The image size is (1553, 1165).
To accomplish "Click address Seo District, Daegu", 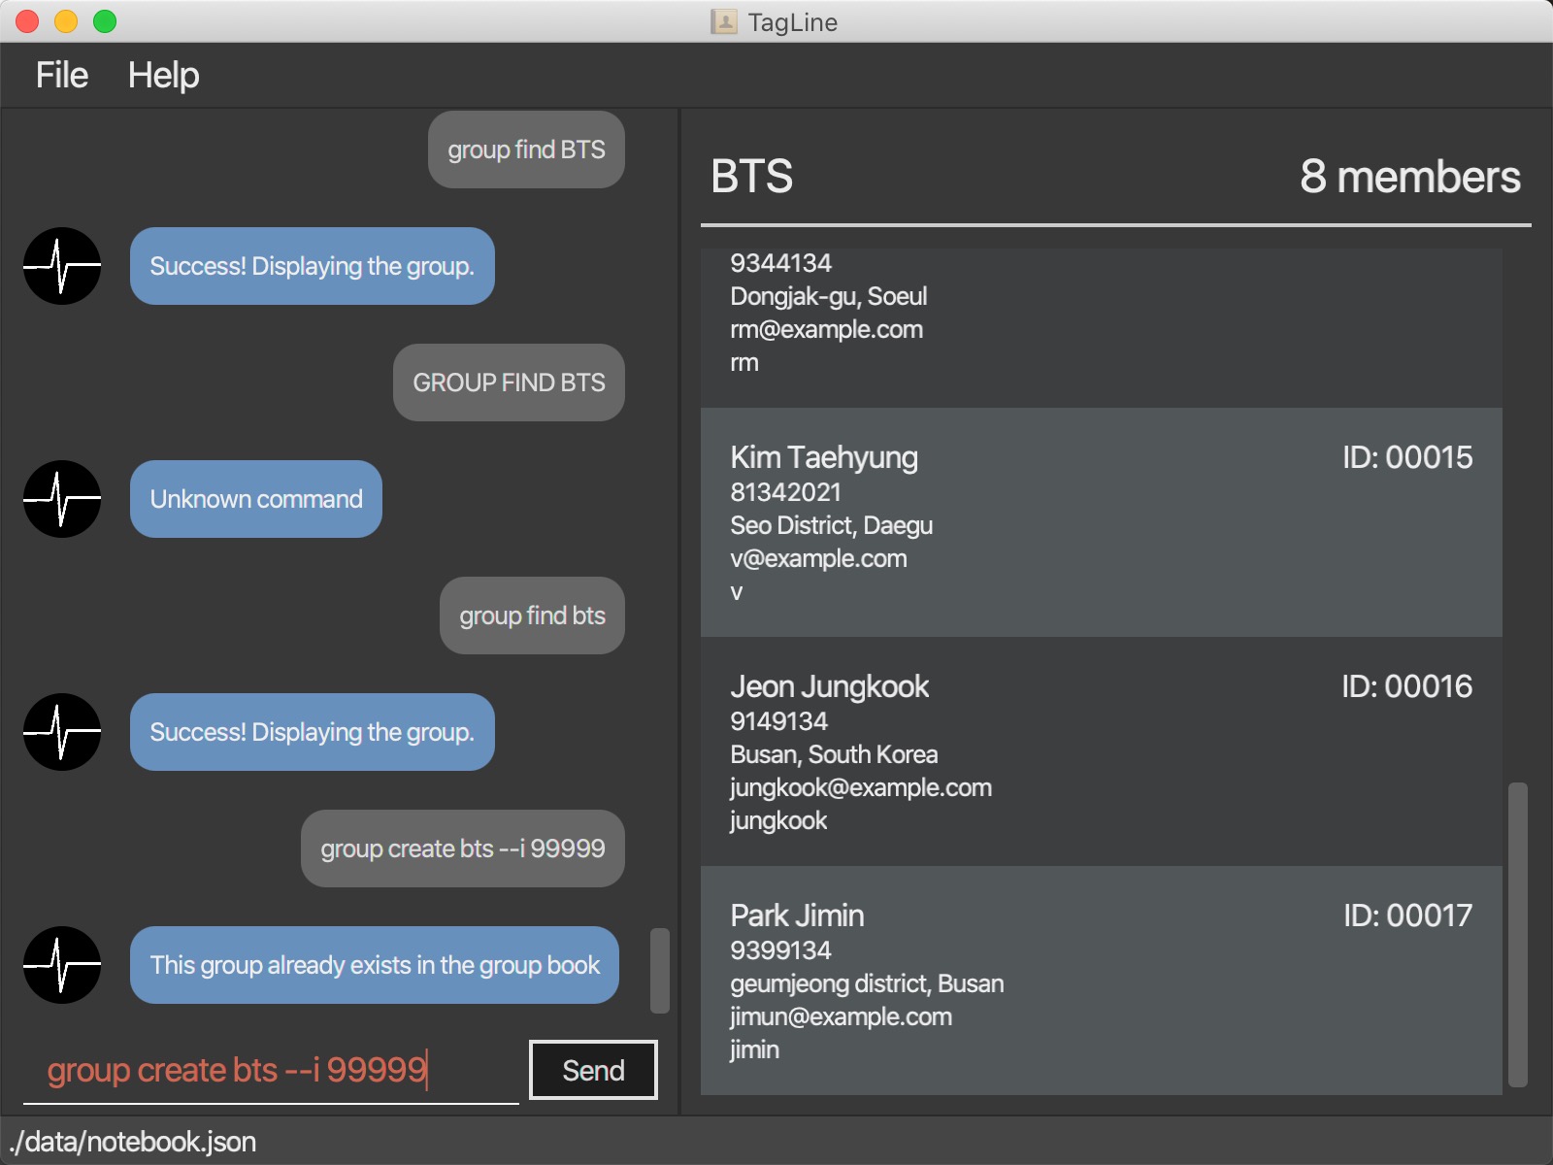I will pyautogui.click(x=831, y=526).
